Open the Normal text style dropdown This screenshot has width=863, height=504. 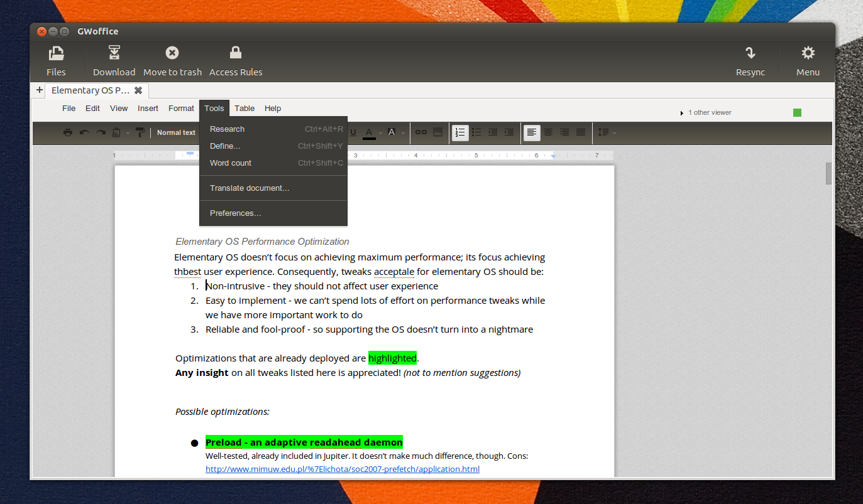pyautogui.click(x=176, y=132)
